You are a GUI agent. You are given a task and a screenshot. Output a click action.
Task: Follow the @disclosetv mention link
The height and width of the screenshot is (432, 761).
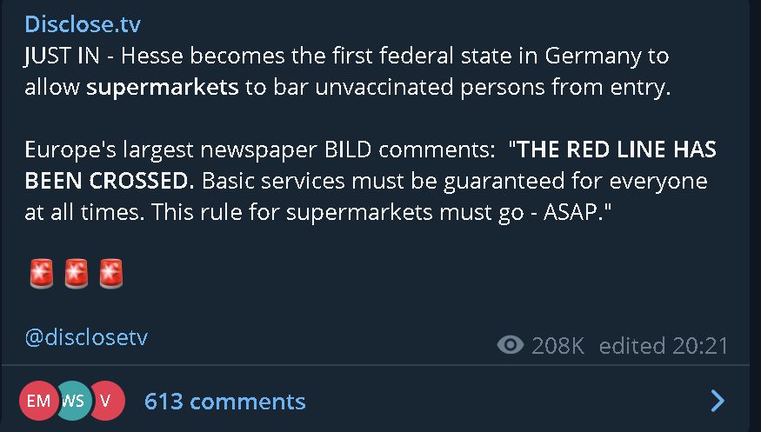tap(86, 336)
